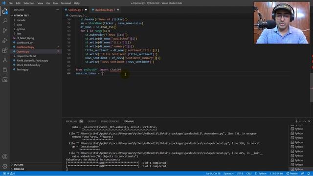The width and height of the screenshot is (313, 176).
Task: Select the TERMINAL panel tab
Action: pyautogui.click(x=129, y=121)
